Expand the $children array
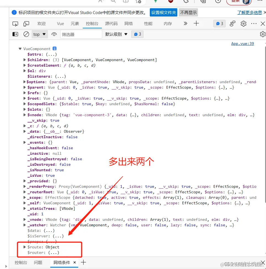Image resolution: width=266 pixels, height=269 pixels. [24, 60]
